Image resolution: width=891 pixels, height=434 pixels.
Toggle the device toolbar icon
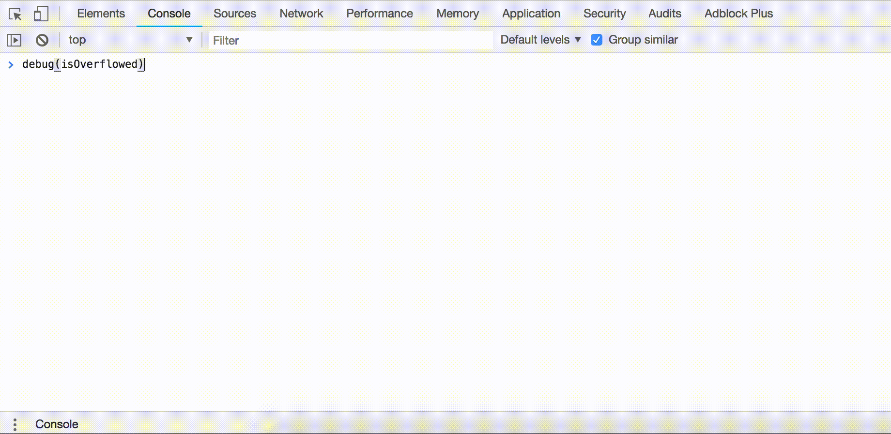click(41, 14)
